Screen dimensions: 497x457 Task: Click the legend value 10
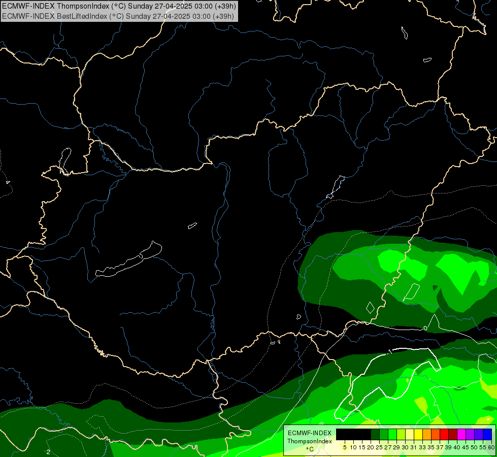(353, 447)
